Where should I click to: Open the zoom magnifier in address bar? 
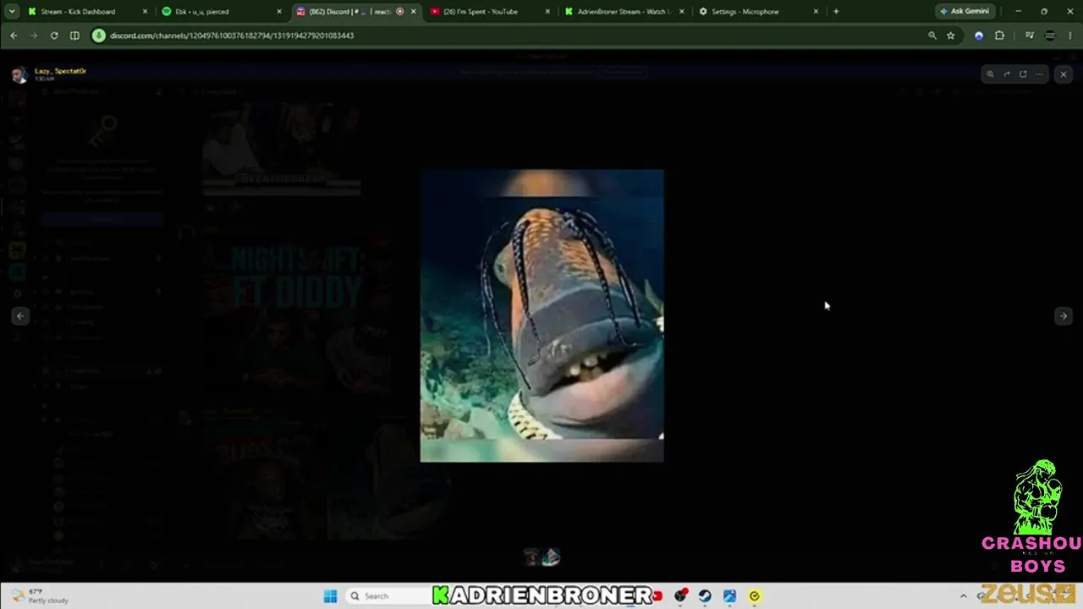(x=932, y=36)
